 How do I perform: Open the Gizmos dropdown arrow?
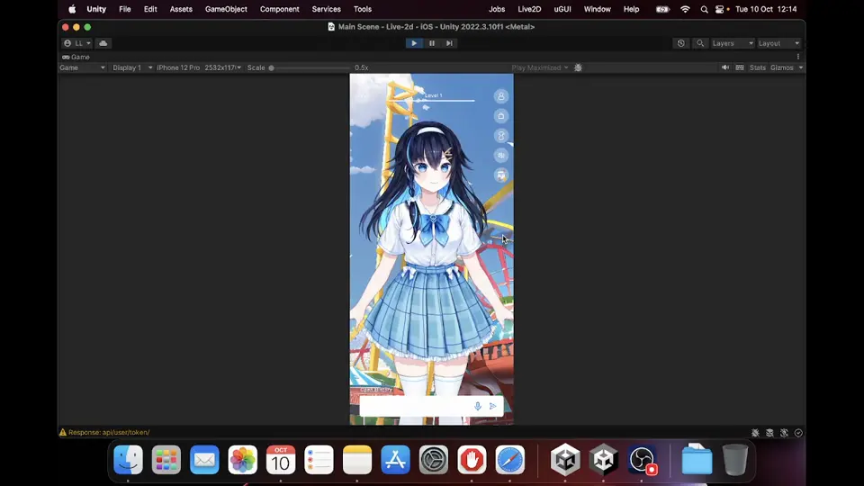click(801, 67)
